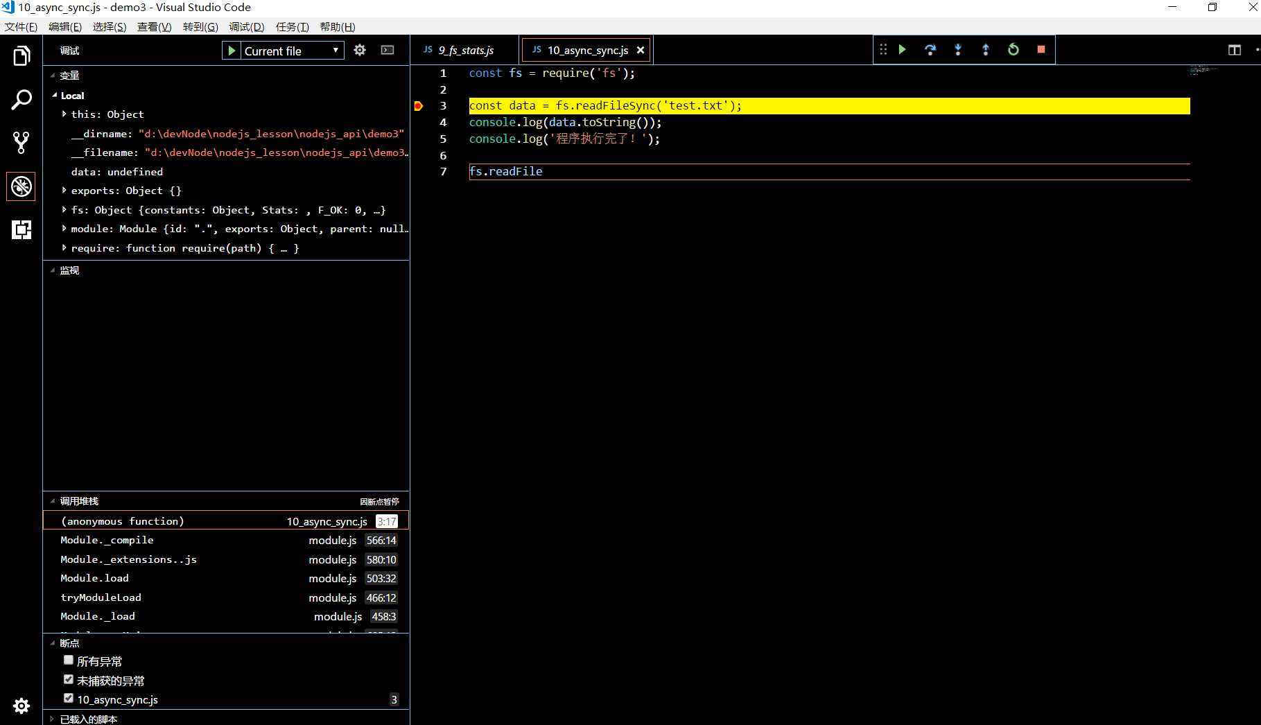The height and width of the screenshot is (725, 1261).
Task: Click the __dirname variable row
Action: 226,134
